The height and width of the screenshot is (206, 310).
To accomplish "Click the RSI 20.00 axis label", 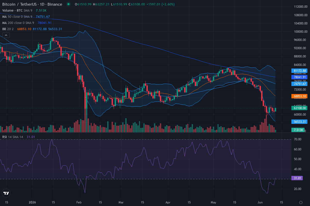I will 298,189.
